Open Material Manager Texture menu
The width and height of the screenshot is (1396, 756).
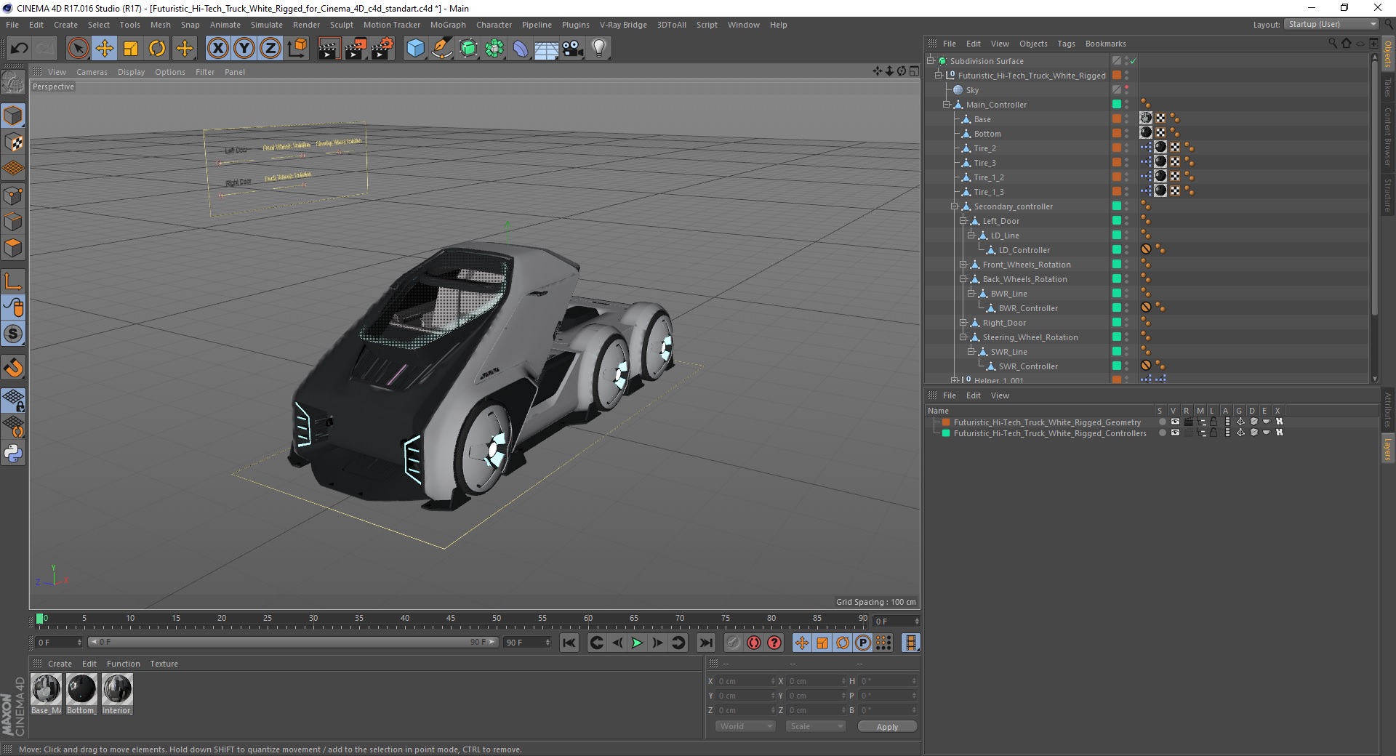(164, 664)
